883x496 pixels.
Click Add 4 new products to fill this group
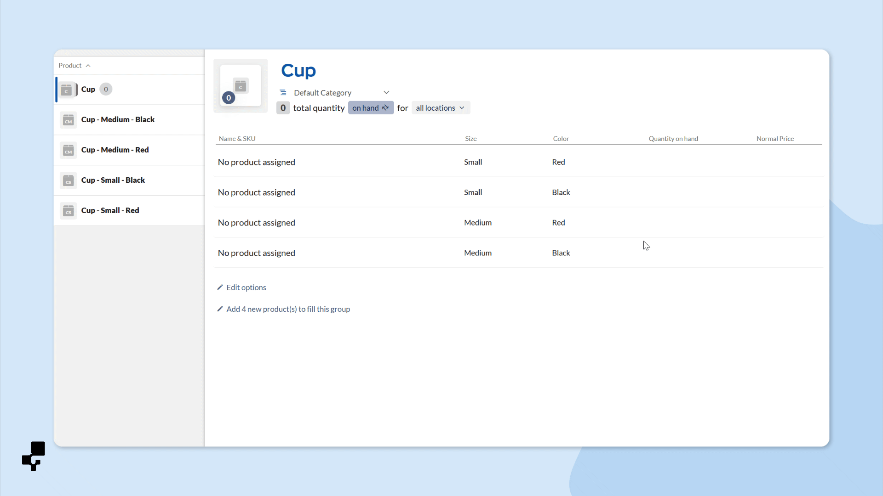click(288, 309)
